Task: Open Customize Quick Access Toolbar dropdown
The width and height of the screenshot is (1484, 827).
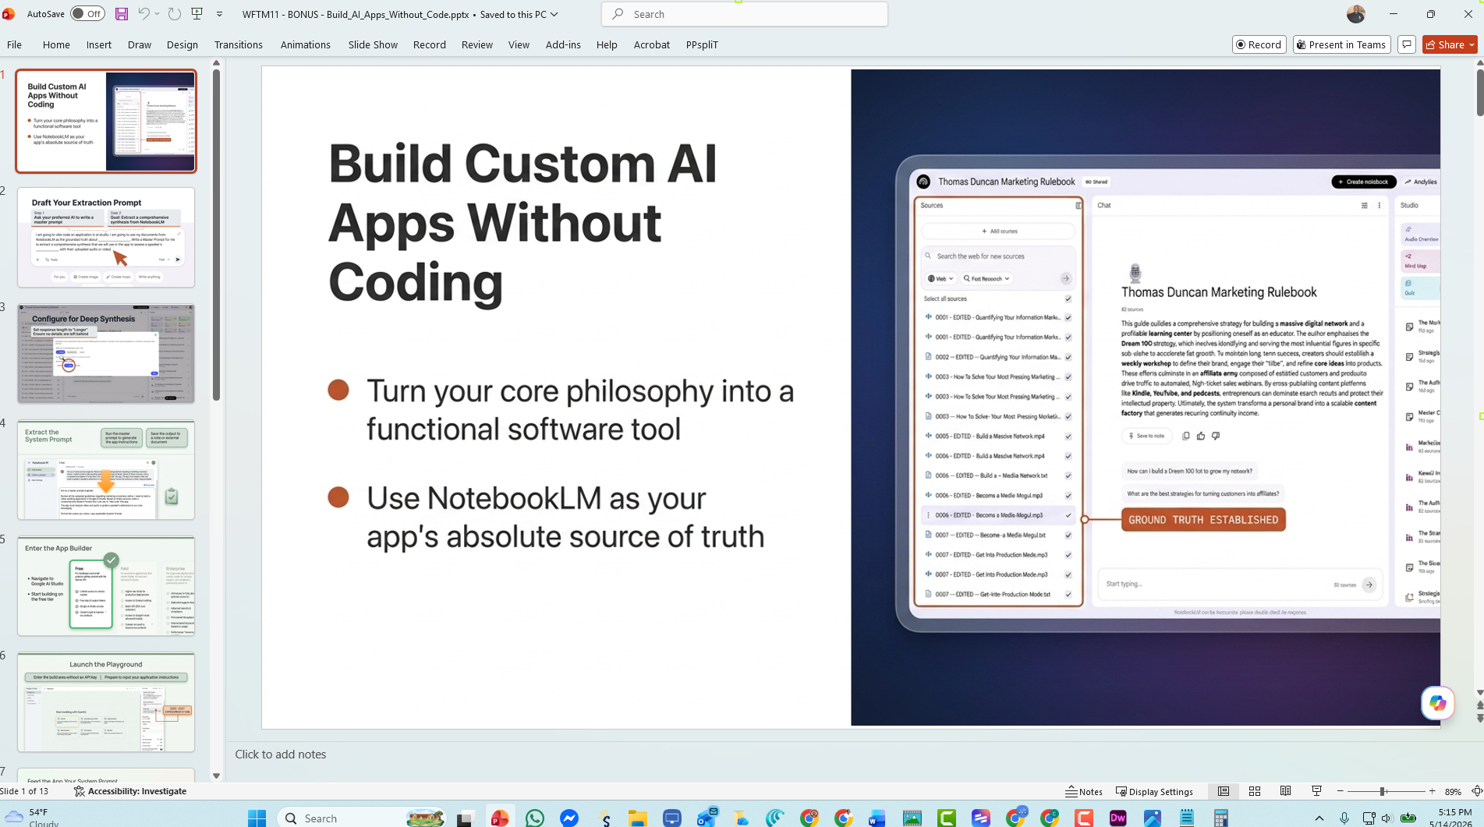Action: pyautogui.click(x=219, y=14)
